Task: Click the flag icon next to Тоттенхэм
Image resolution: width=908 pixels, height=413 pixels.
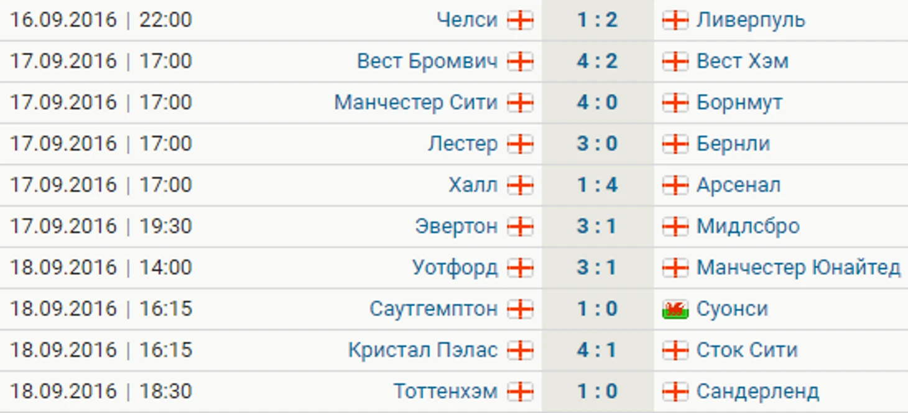Action: (520, 391)
